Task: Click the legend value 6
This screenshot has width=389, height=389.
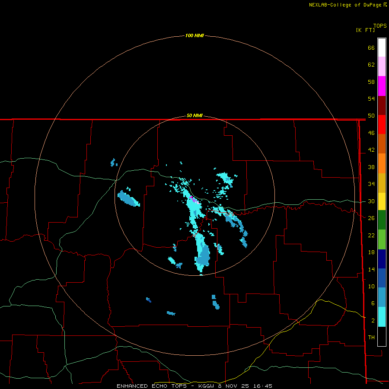Action: [x=373, y=303]
